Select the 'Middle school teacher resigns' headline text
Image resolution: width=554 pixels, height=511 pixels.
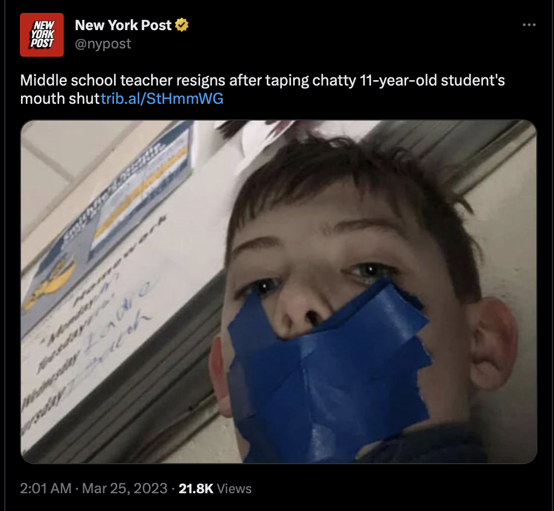[x=123, y=80]
